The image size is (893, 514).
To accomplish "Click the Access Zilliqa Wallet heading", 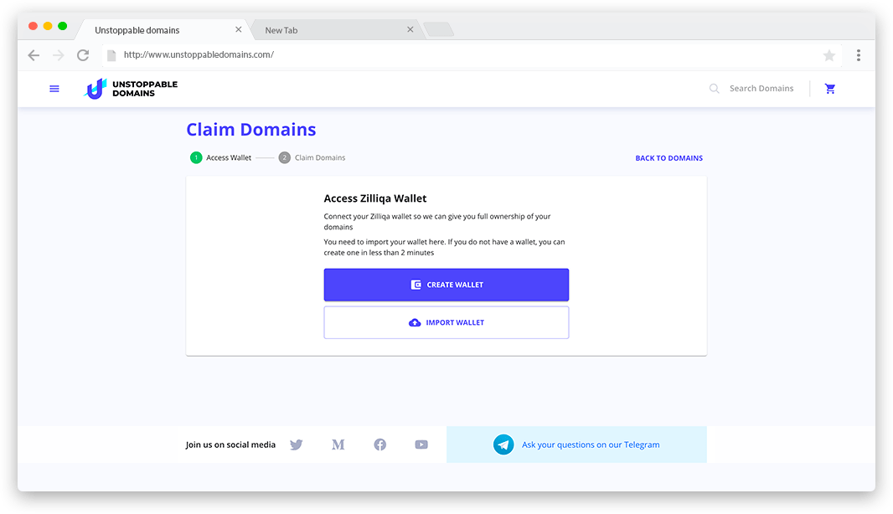I will (x=375, y=198).
